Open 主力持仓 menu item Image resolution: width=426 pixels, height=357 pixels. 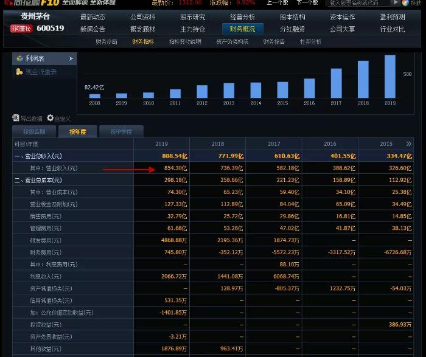pos(193,29)
